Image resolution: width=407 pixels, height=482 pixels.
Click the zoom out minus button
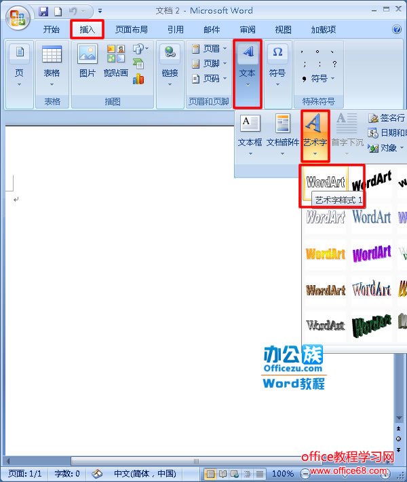(305, 472)
